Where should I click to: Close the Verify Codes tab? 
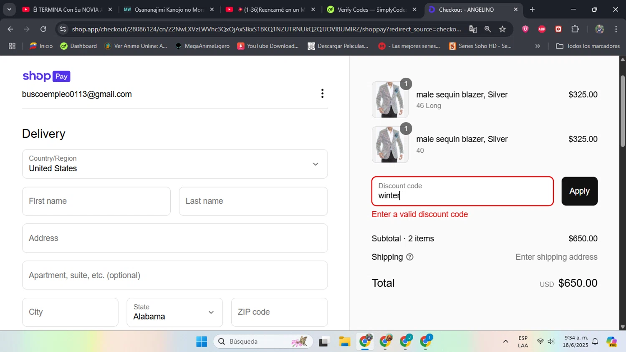[x=414, y=10]
